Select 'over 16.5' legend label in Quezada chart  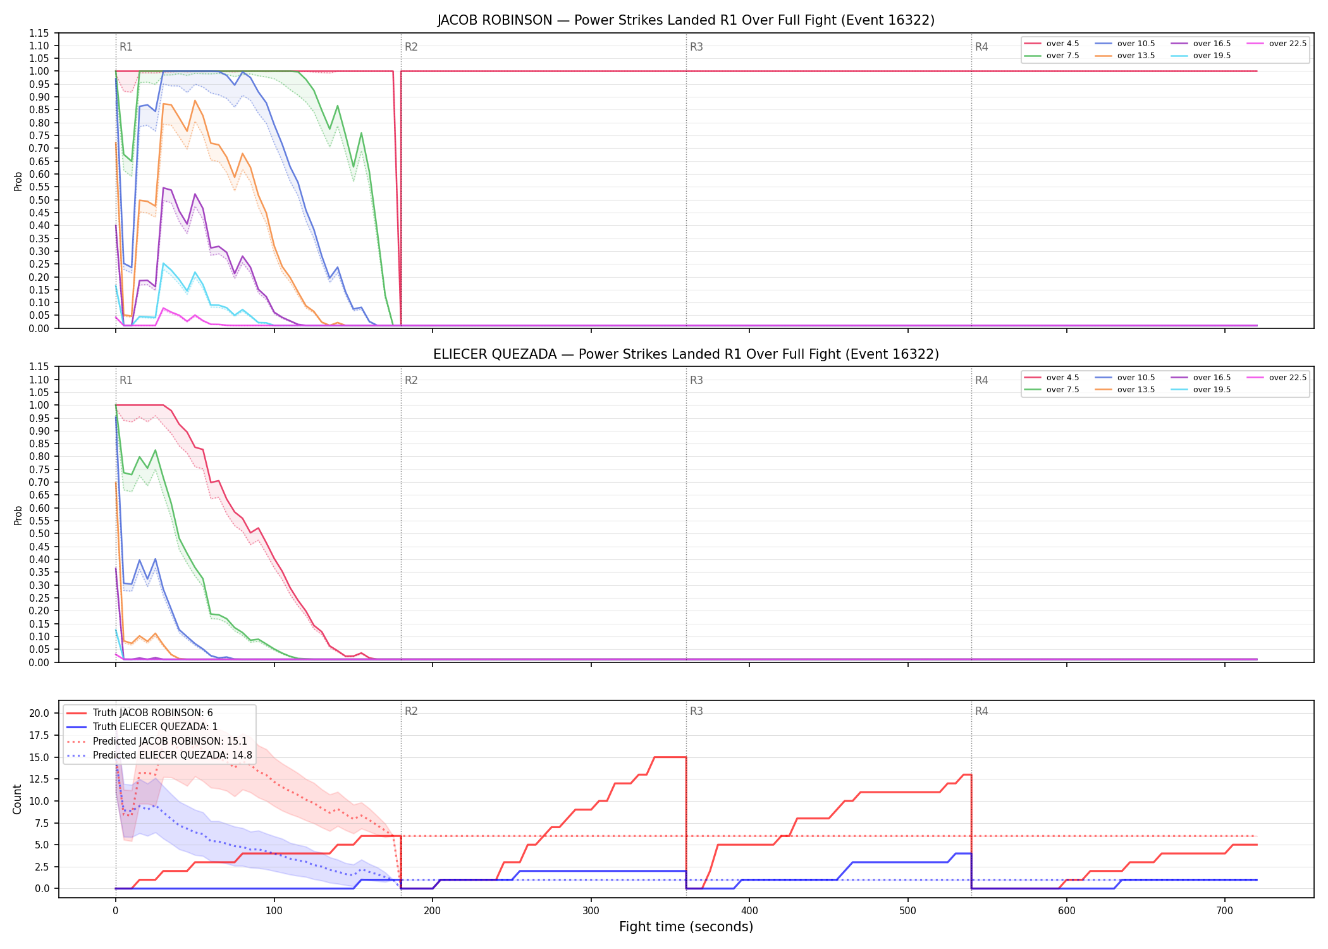tap(1212, 378)
